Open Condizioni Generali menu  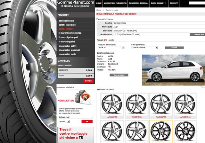tap(139, 3)
